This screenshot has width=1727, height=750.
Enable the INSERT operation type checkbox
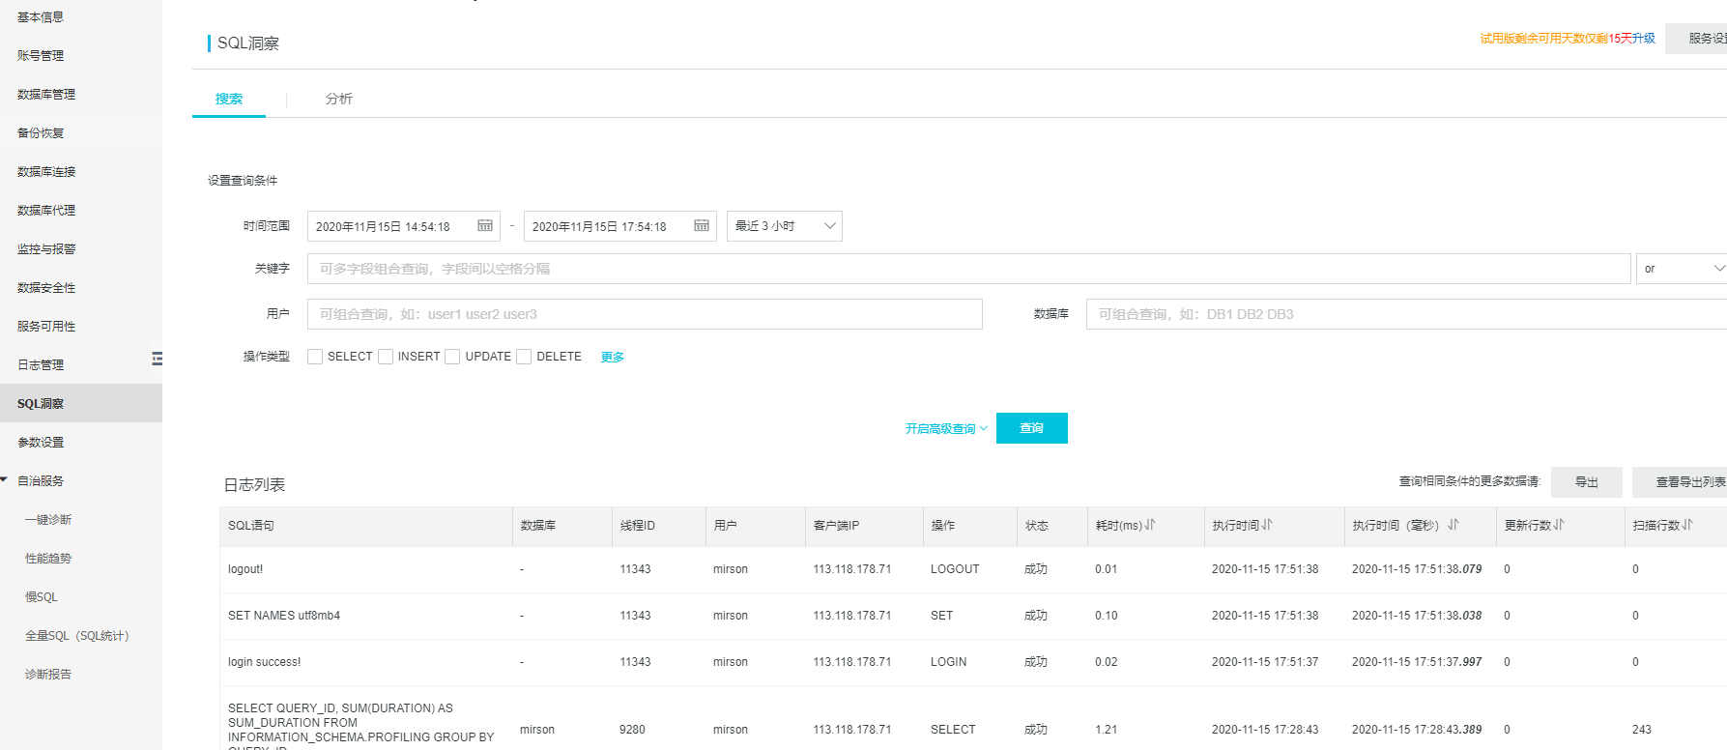point(386,357)
